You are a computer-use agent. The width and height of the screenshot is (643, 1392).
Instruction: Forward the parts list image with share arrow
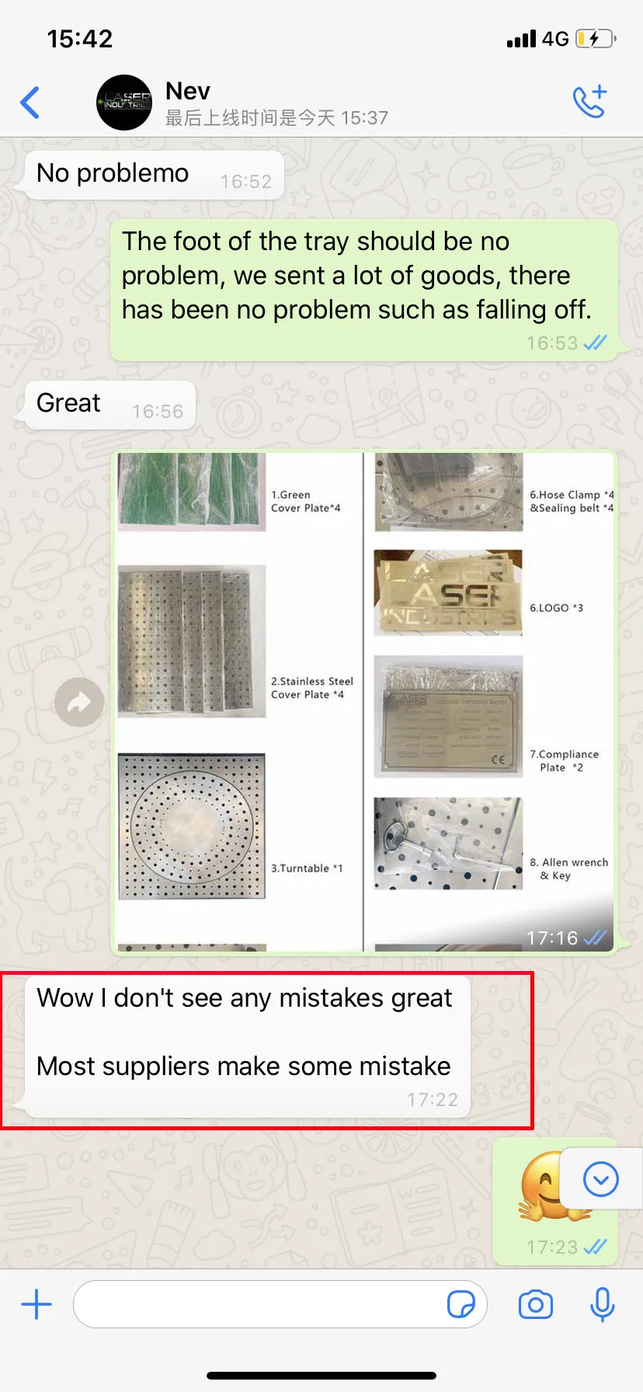[79, 702]
